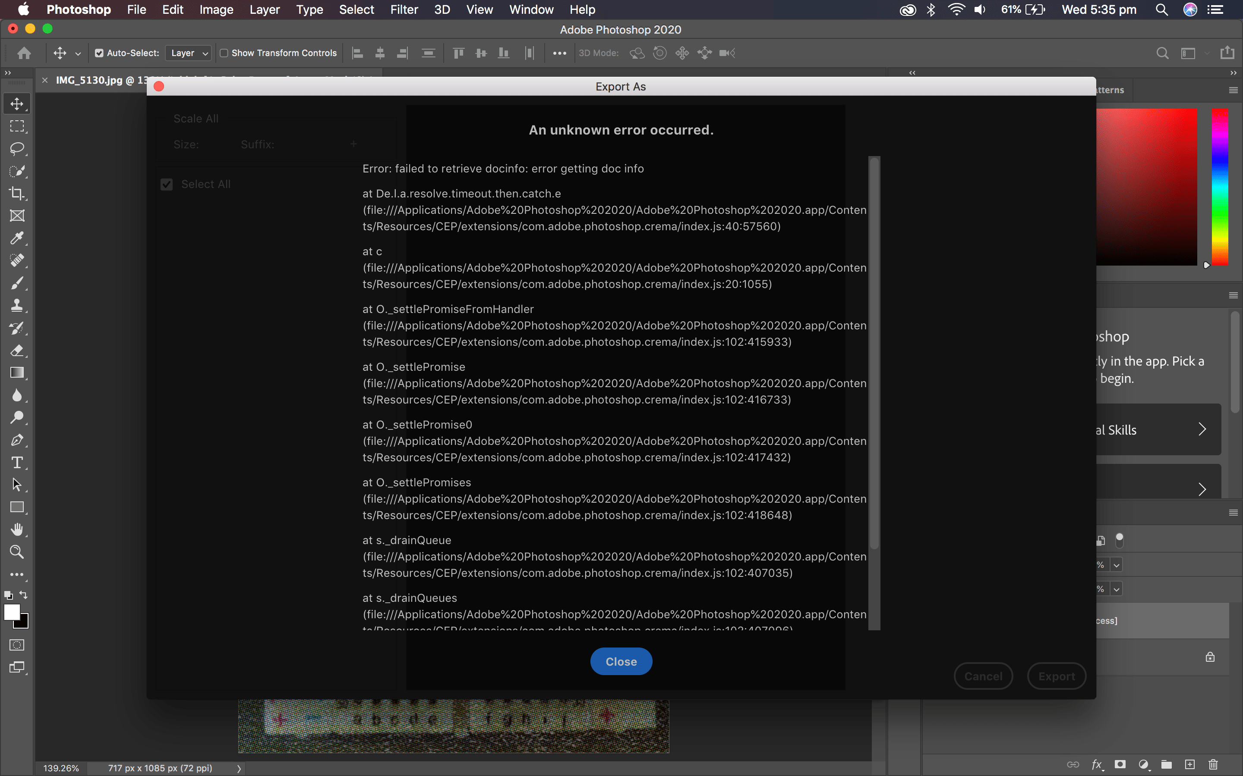Image resolution: width=1243 pixels, height=776 pixels.
Task: Uncheck the Select All checkbox
Action: [x=167, y=184]
